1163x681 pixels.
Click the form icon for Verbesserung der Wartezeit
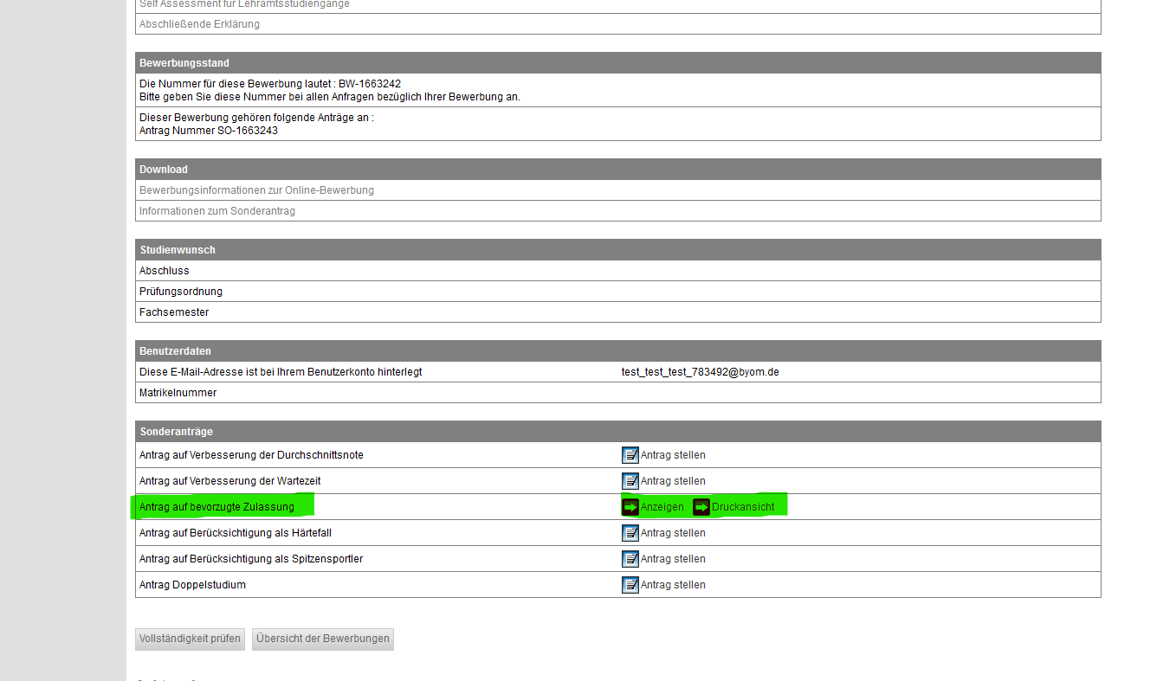point(630,481)
